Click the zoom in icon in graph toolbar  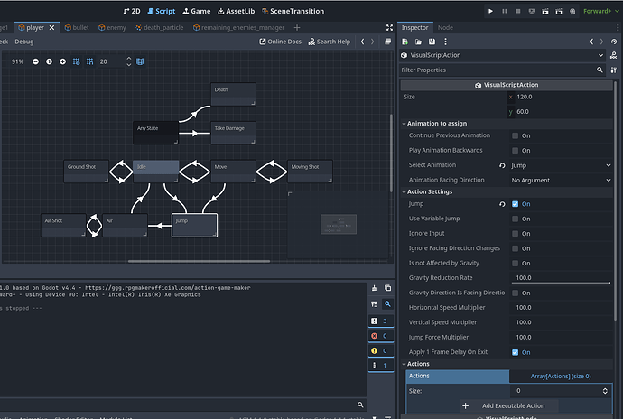[x=63, y=61]
